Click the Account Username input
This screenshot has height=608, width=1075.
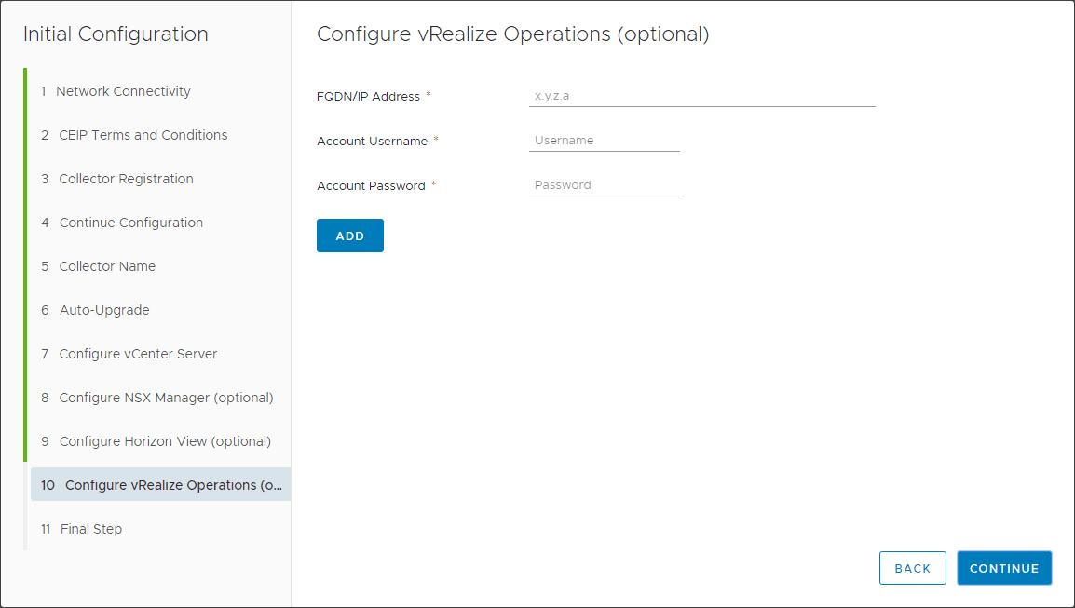pos(604,141)
